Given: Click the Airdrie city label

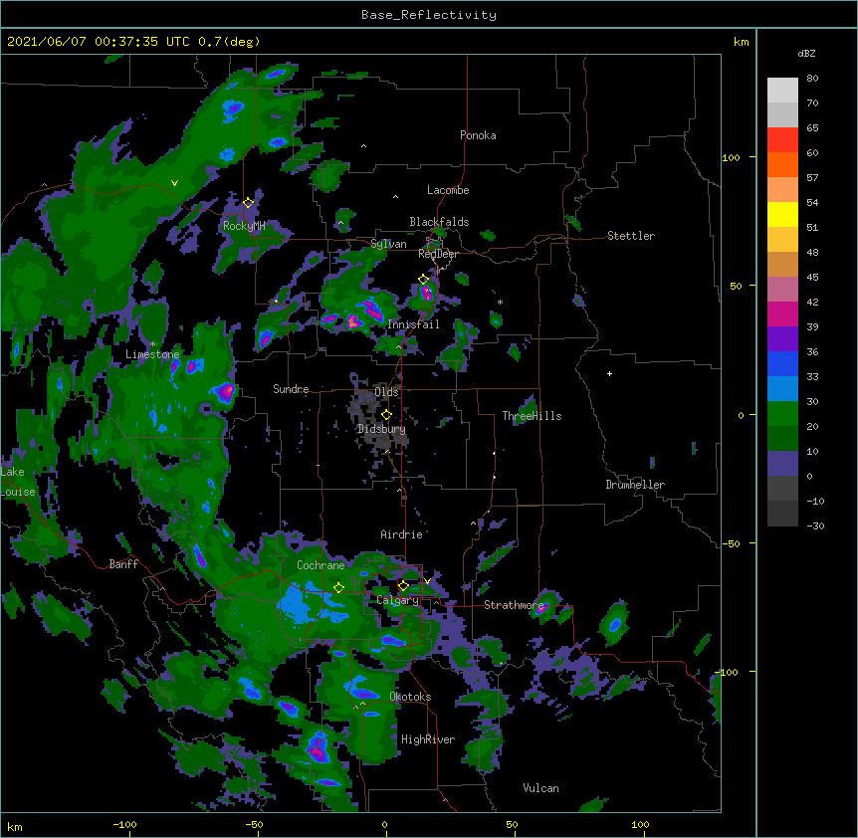Looking at the screenshot, I should (x=402, y=534).
